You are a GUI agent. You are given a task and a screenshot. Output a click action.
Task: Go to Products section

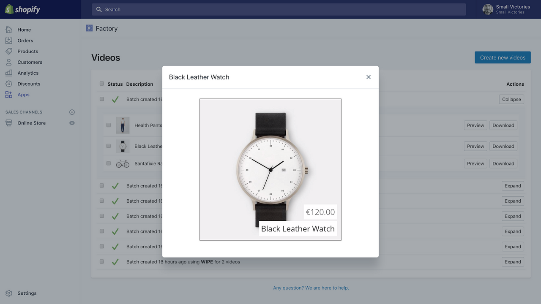(28, 51)
